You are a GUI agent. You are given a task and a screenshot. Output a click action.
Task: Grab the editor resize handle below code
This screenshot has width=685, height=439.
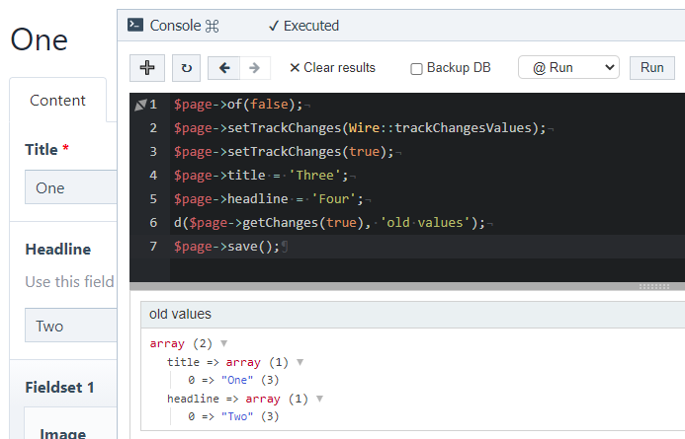pos(653,287)
